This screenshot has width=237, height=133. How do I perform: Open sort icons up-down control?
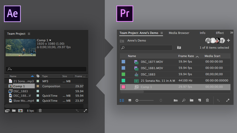point(161,100)
